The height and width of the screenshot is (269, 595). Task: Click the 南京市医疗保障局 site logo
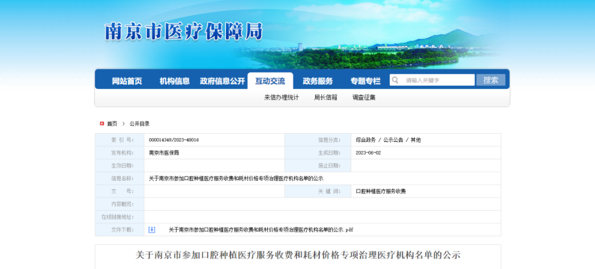[x=183, y=31]
